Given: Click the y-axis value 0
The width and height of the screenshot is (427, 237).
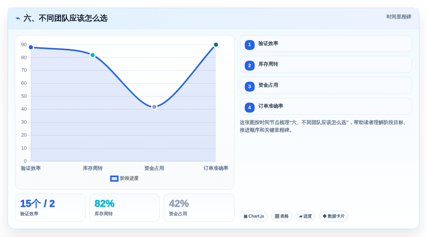Looking at the screenshot, I should click(25, 161).
